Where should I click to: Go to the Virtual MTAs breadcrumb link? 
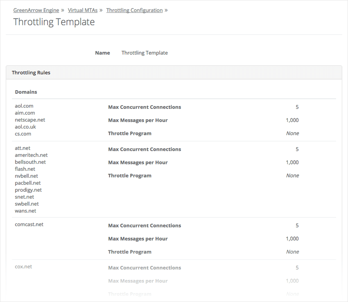pyautogui.click(x=82, y=10)
